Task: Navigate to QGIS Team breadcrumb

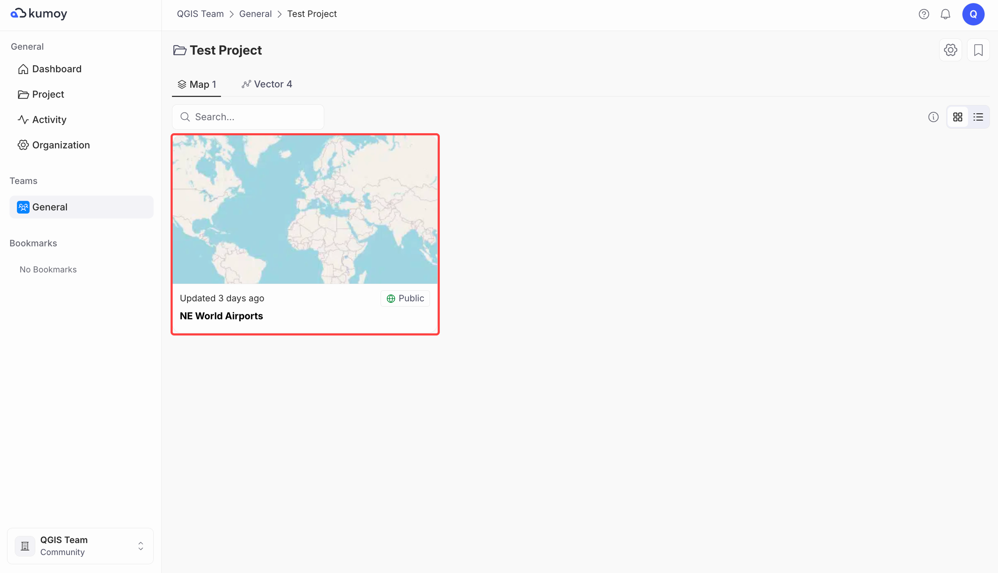Action: tap(200, 14)
